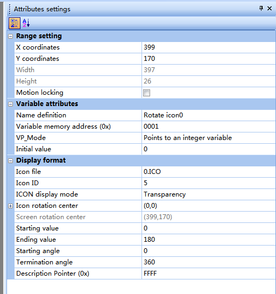276x294 pixels.
Task: Pin the Attributes settings panel
Action: [261, 9]
